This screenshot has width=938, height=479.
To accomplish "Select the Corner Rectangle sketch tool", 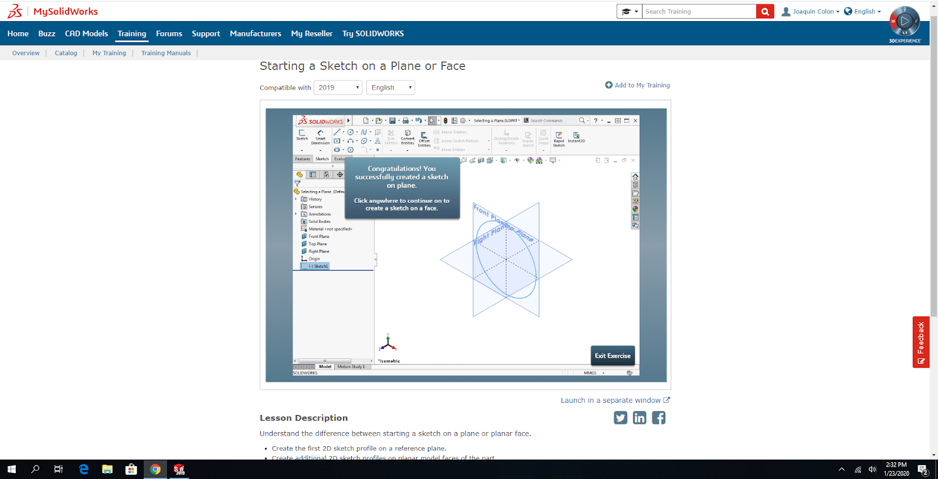I will click(x=337, y=141).
